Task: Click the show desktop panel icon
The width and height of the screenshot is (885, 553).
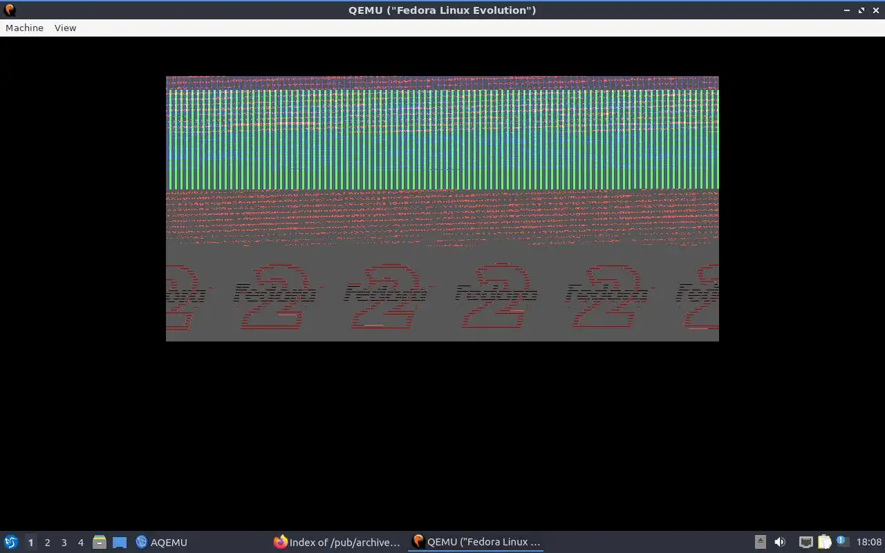Action: (120, 542)
